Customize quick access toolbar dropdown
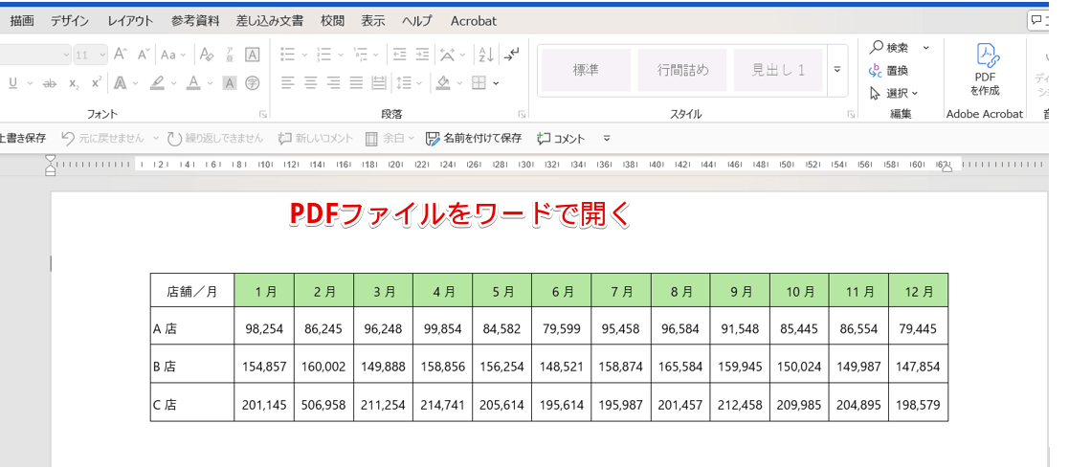This screenshot has height=468, width=1069. pos(607,139)
